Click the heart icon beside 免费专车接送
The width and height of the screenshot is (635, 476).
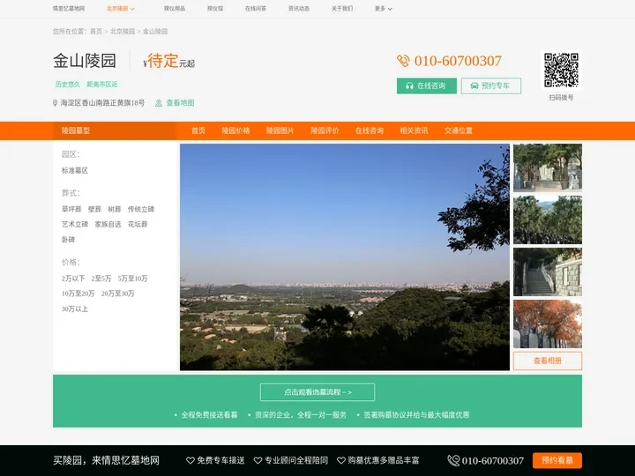pyautogui.click(x=190, y=460)
